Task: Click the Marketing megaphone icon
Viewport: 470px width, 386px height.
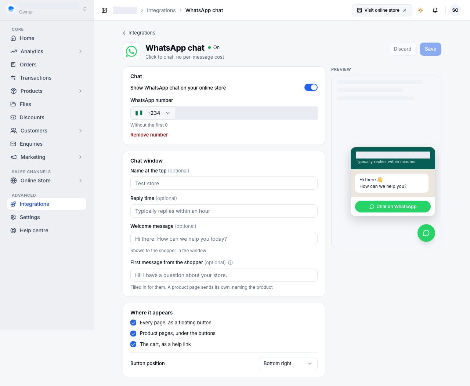Action: click(14, 157)
